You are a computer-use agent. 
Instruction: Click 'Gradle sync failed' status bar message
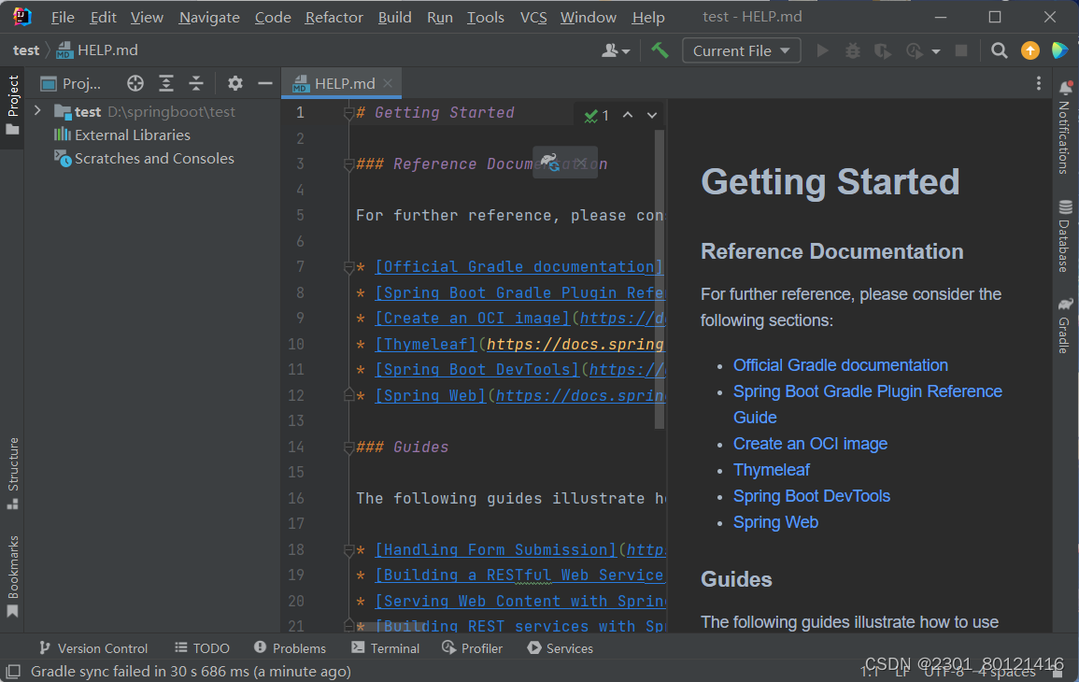(191, 672)
